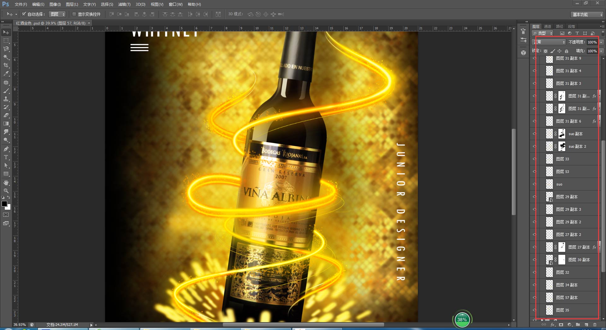Click the background color swatch
This screenshot has width=606, height=330.
coord(9,208)
